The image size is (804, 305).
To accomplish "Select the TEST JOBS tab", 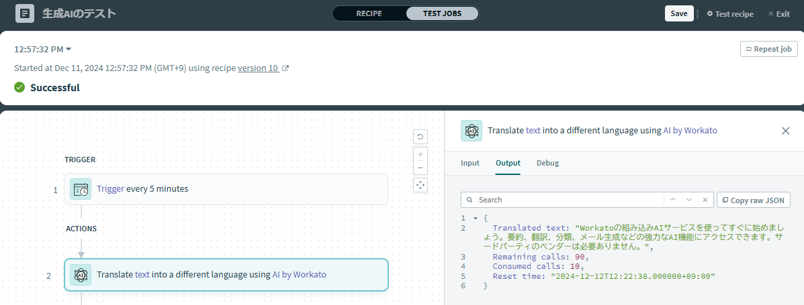I will tap(442, 14).
